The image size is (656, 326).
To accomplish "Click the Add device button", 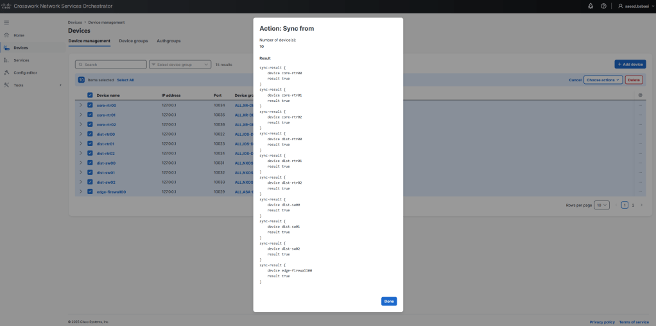I will click(630, 65).
